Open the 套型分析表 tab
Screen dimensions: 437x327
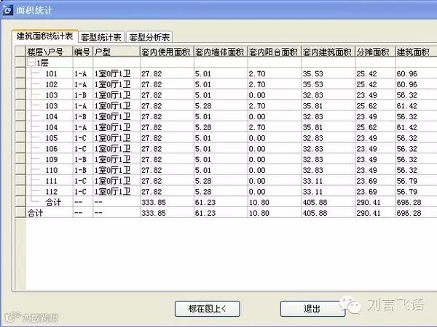point(149,37)
